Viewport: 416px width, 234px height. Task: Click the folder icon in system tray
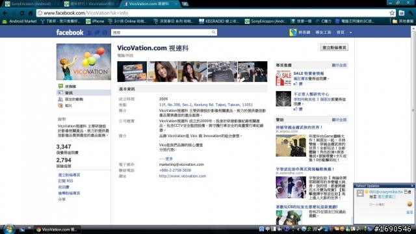337,229
